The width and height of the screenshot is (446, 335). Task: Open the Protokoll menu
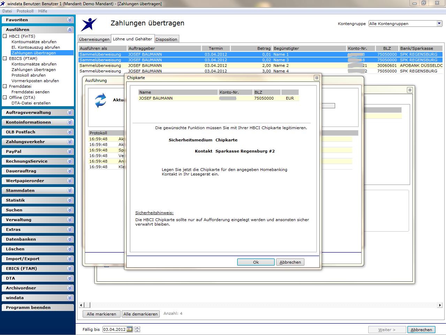click(x=25, y=11)
